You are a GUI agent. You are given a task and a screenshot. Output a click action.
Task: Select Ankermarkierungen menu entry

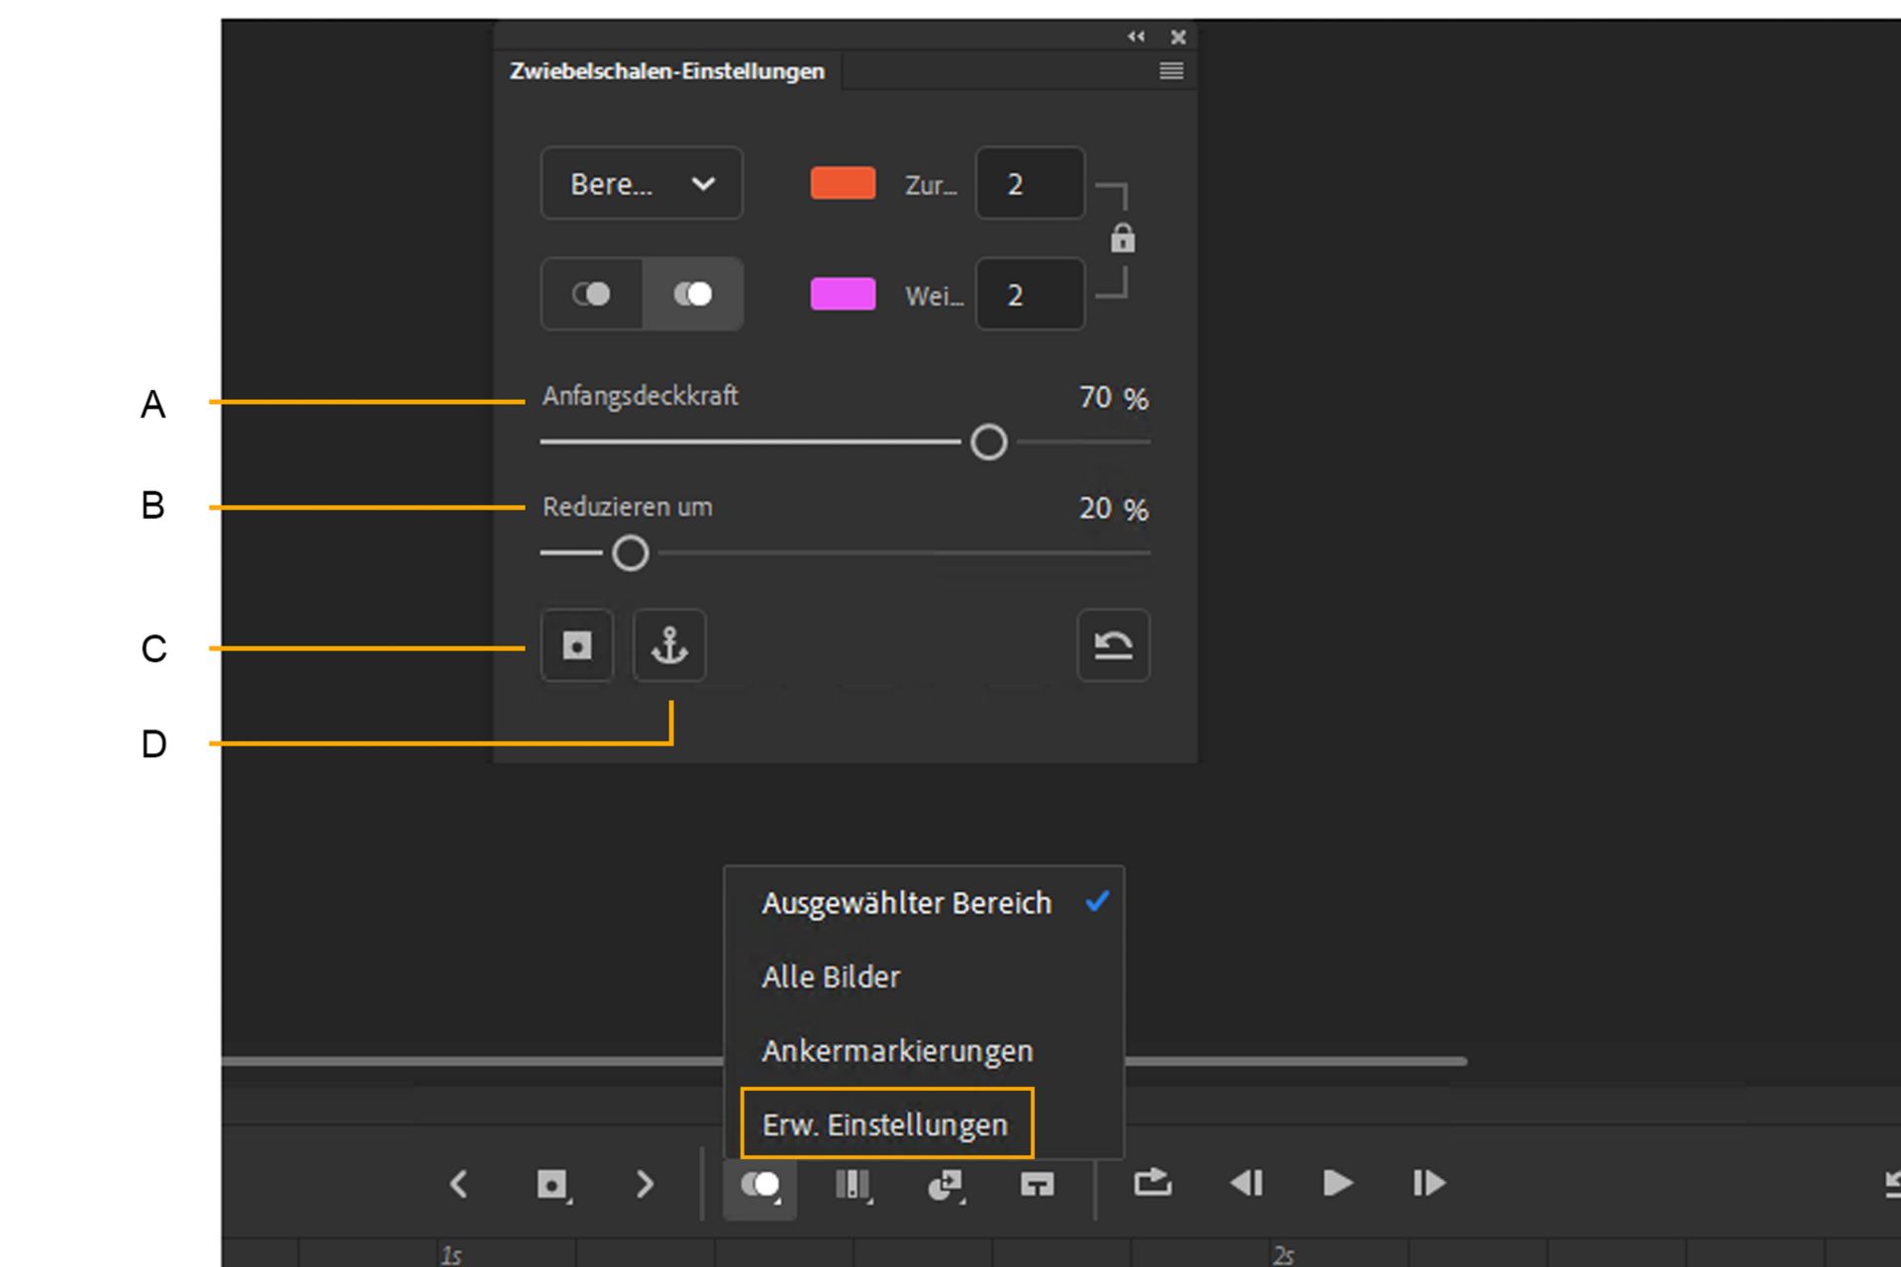tap(897, 1051)
